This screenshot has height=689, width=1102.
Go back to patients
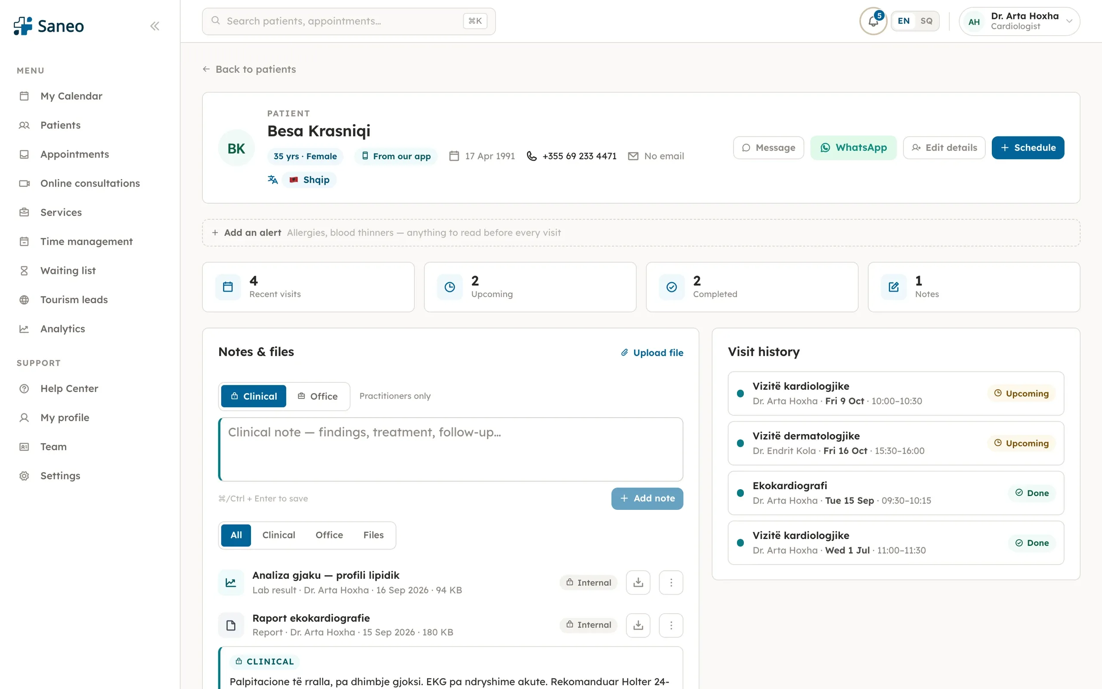point(249,69)
